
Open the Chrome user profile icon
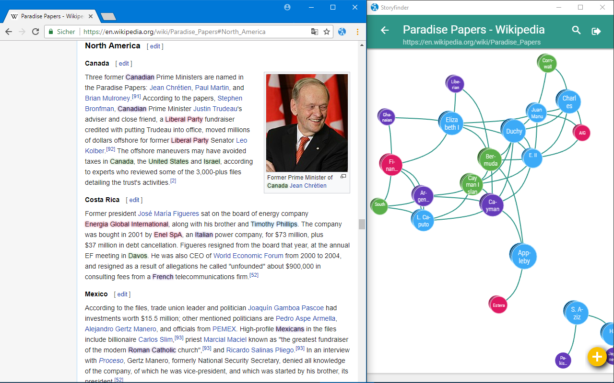[287, 7]
